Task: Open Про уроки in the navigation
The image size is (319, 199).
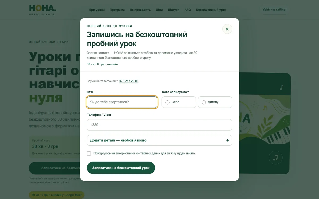Action: [97, 10]
